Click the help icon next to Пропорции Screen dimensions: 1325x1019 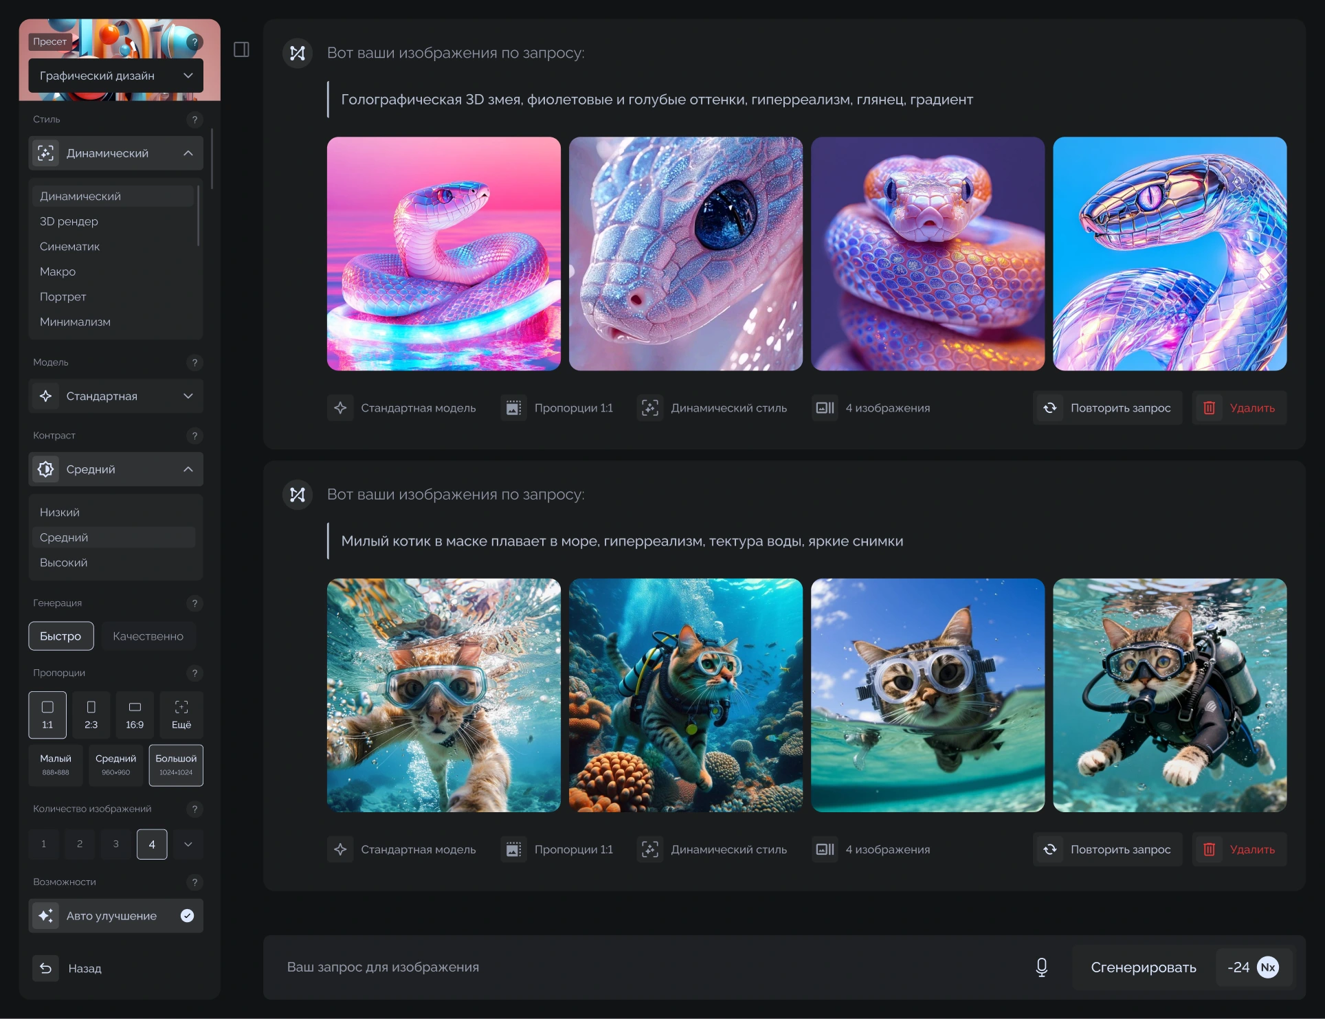tap(194, 673)
